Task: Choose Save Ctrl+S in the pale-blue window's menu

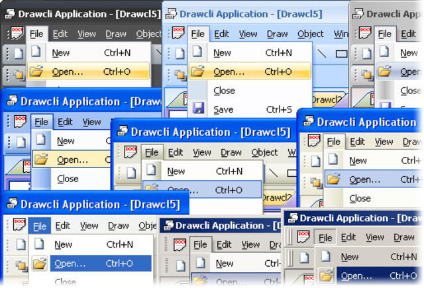Action: 250,109
